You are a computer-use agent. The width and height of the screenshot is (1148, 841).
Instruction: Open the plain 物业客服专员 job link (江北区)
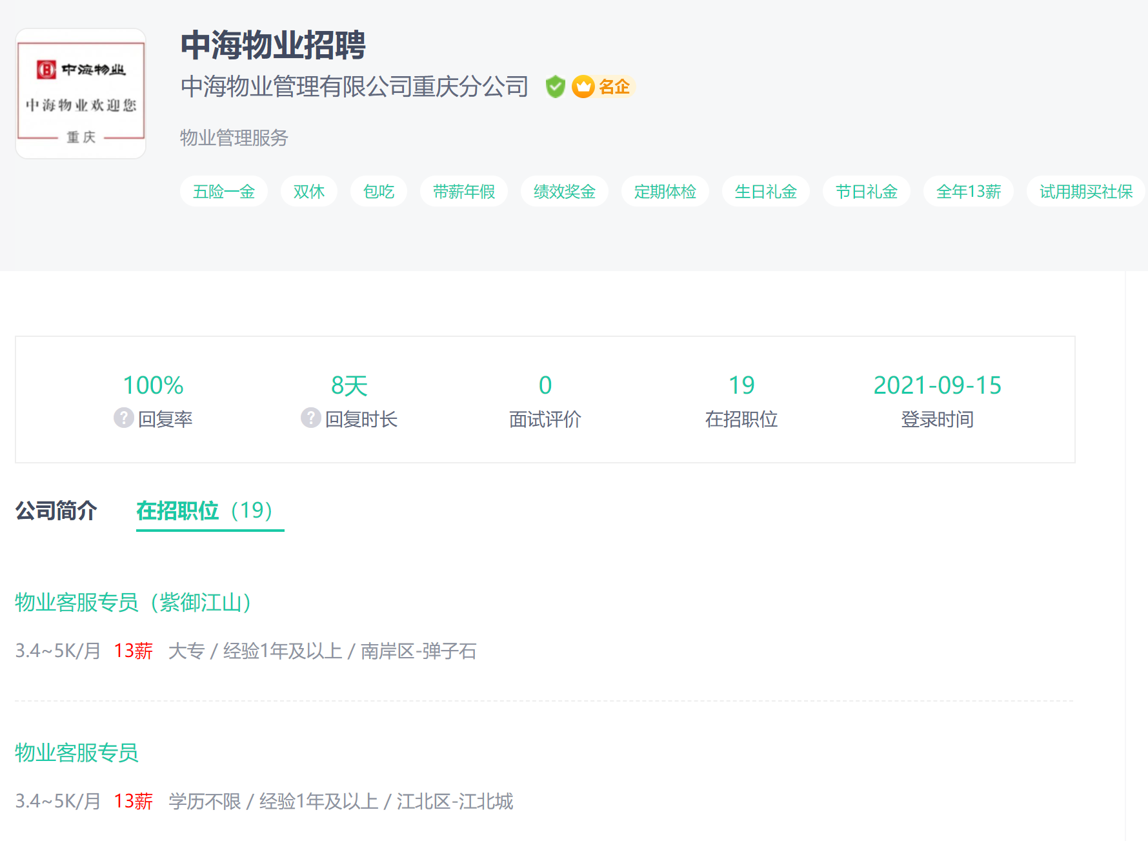click(77, 753)
